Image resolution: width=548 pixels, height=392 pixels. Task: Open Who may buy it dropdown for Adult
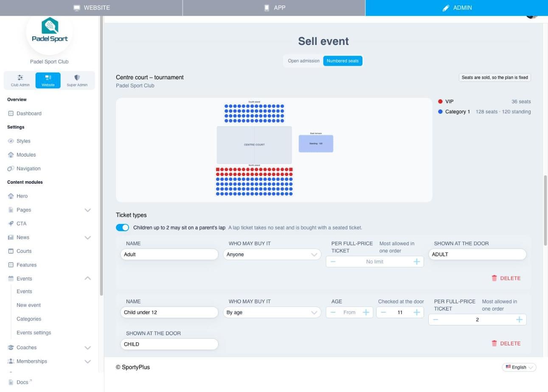click(272, 255)
